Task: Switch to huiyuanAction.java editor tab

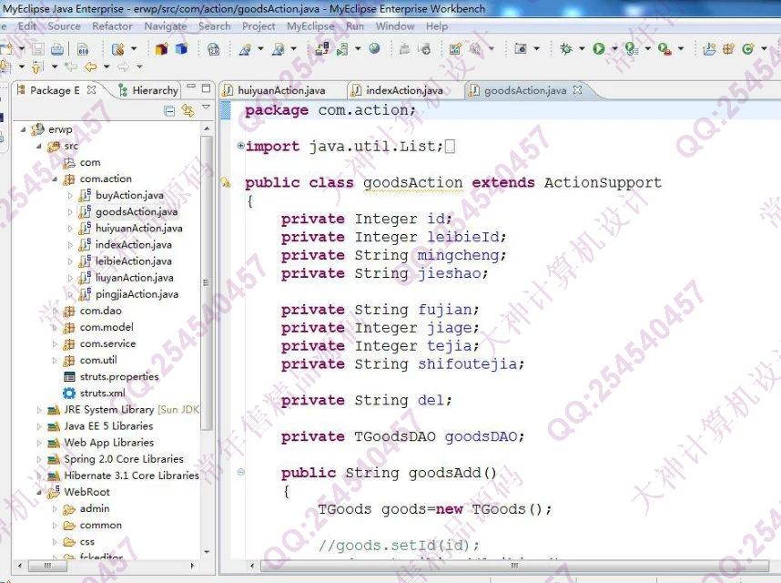Action: coord(281,90)
